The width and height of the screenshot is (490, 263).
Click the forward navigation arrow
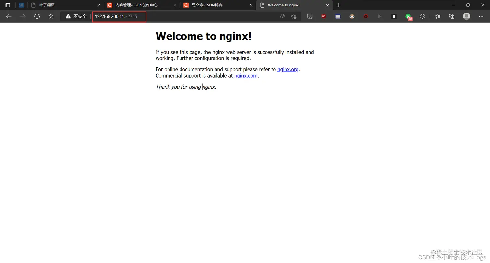point(23,16)
